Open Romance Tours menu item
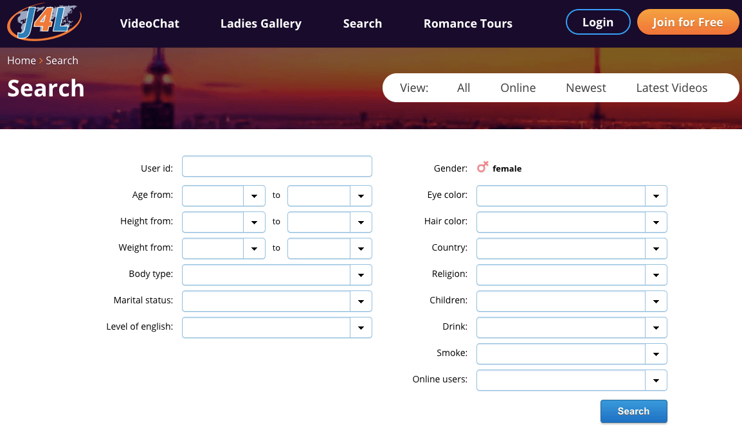The width and height of the screenshot is (742, 428). click(x=468, y=24)
